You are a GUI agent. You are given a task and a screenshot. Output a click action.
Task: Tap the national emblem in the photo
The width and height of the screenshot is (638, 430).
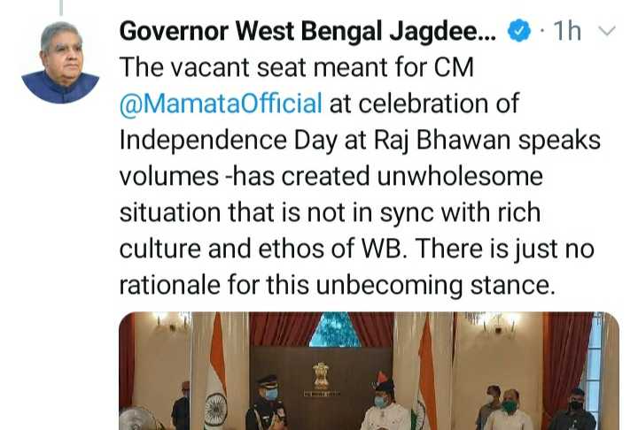321,376
